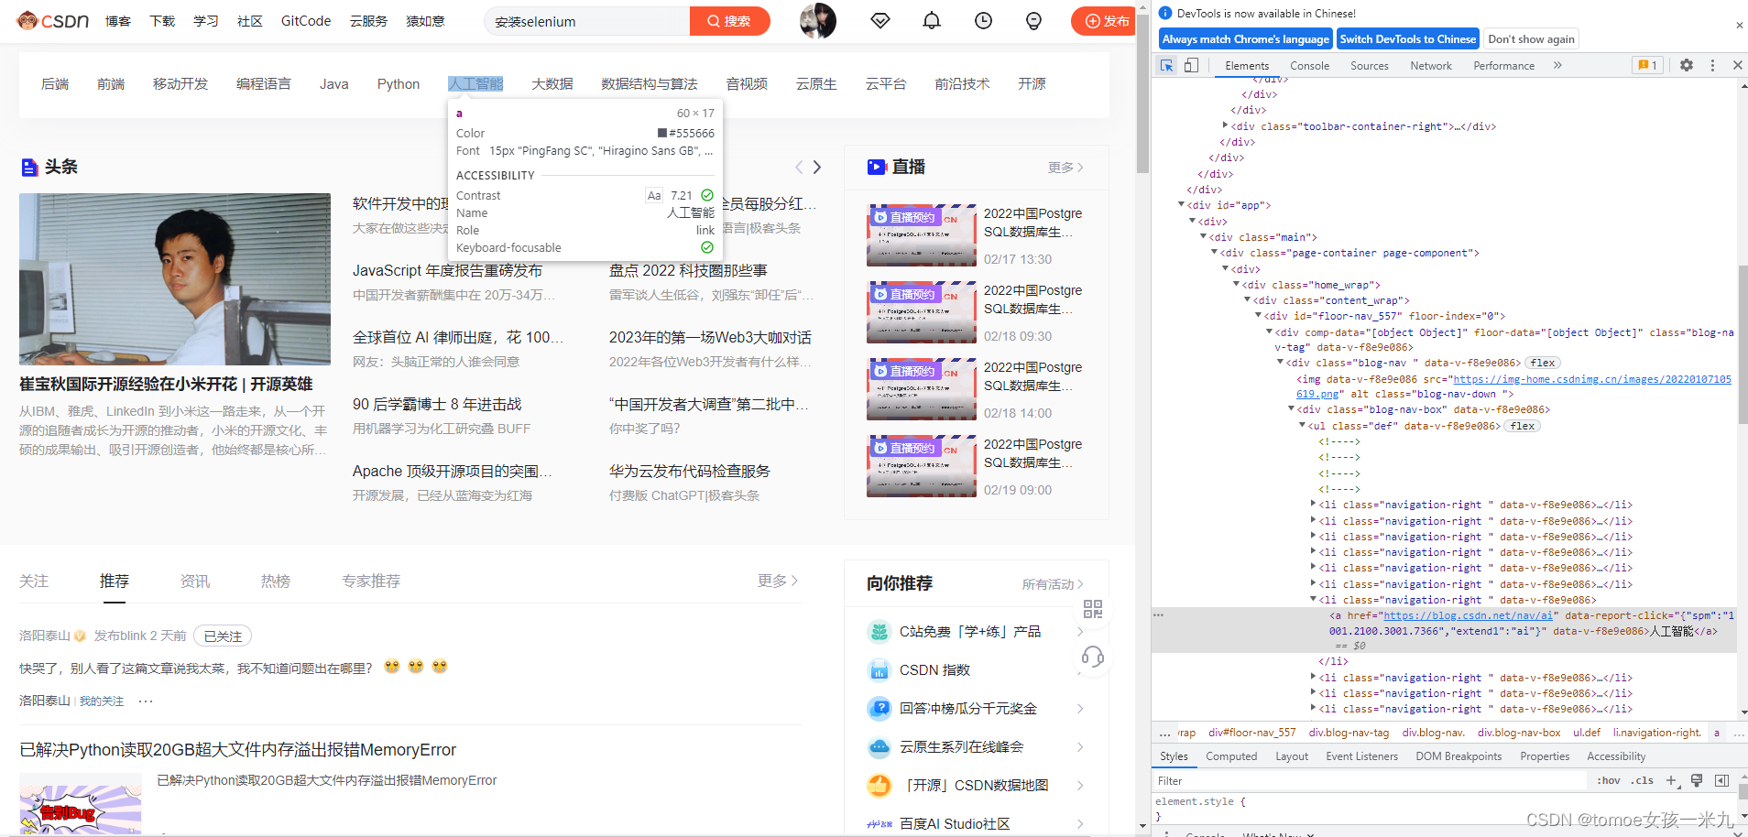Click the VIP diamond icon

(x=880, y=21)
